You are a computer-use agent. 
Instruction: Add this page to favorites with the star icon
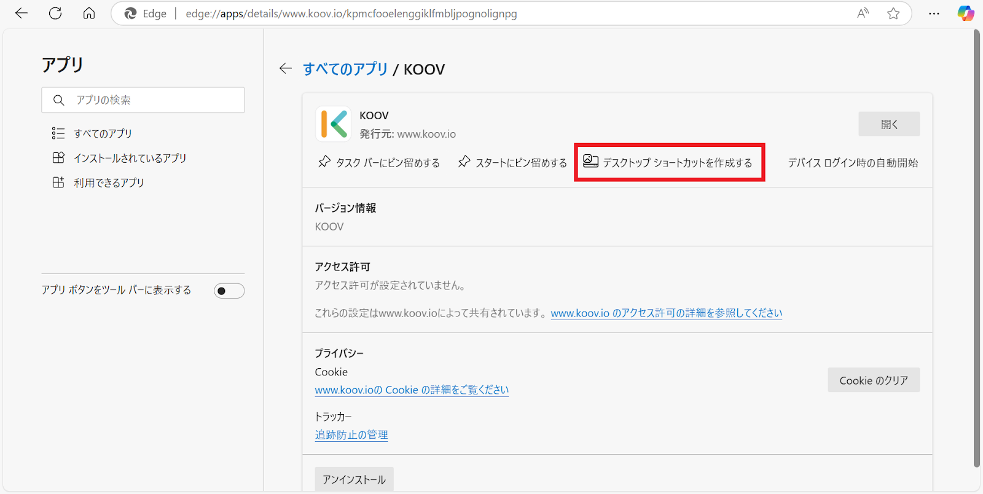coord(893,14)
